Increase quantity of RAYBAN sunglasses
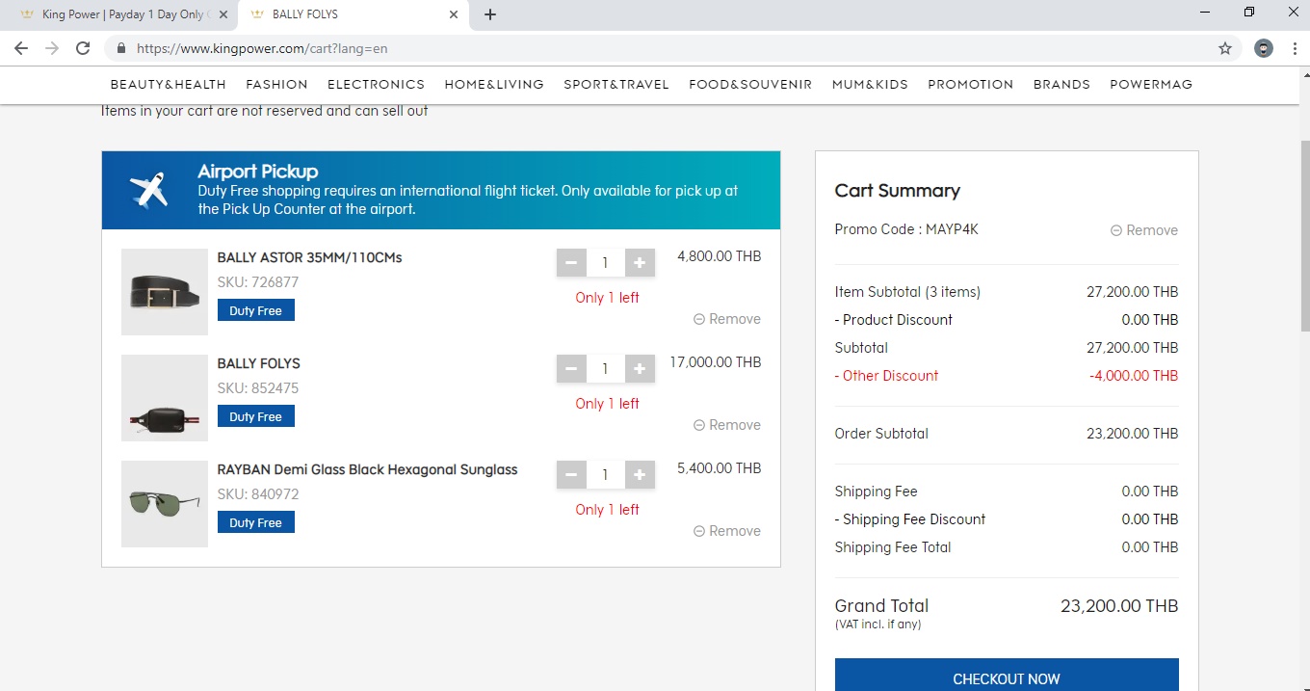1310x691 pixels. [x=640, y=474]
